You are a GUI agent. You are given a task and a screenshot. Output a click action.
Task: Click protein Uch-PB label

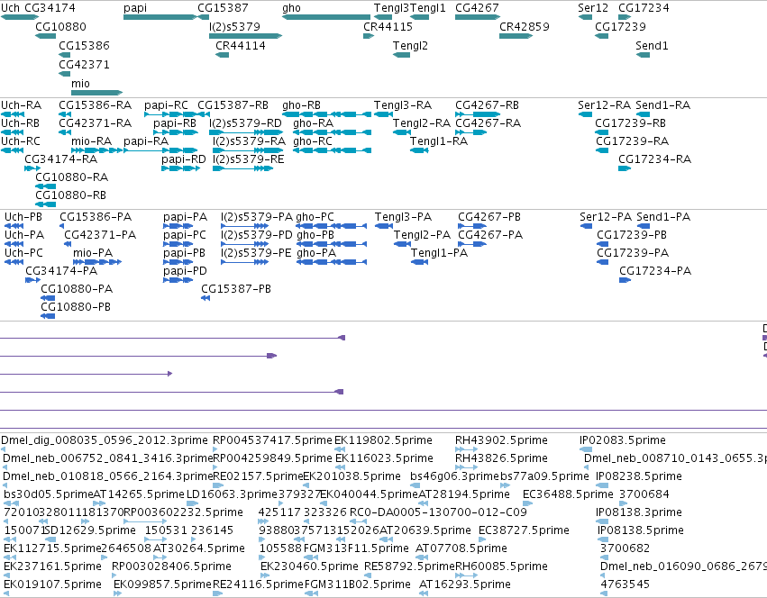pos(23,217)
